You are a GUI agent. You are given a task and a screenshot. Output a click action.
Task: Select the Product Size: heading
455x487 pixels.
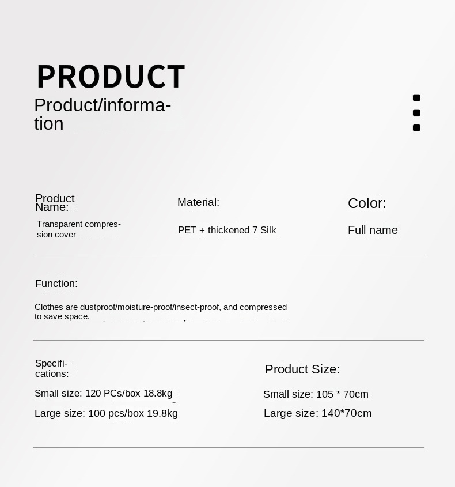pos(302,369)
